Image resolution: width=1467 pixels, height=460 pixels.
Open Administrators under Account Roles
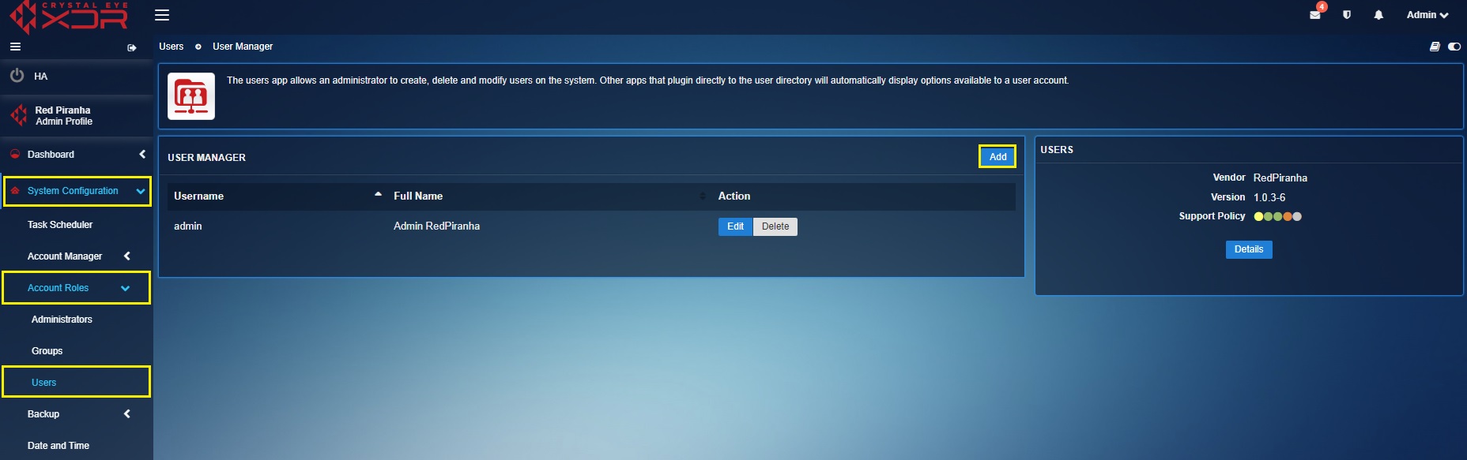tap(62, 320)
